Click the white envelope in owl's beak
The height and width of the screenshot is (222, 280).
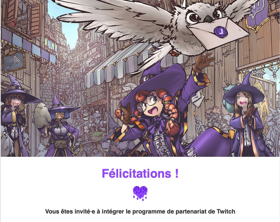[x=218, y=33]
